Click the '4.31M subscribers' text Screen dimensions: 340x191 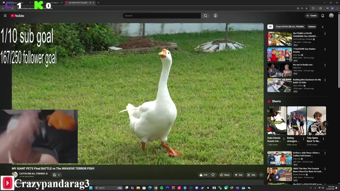[x=27, y=176]
